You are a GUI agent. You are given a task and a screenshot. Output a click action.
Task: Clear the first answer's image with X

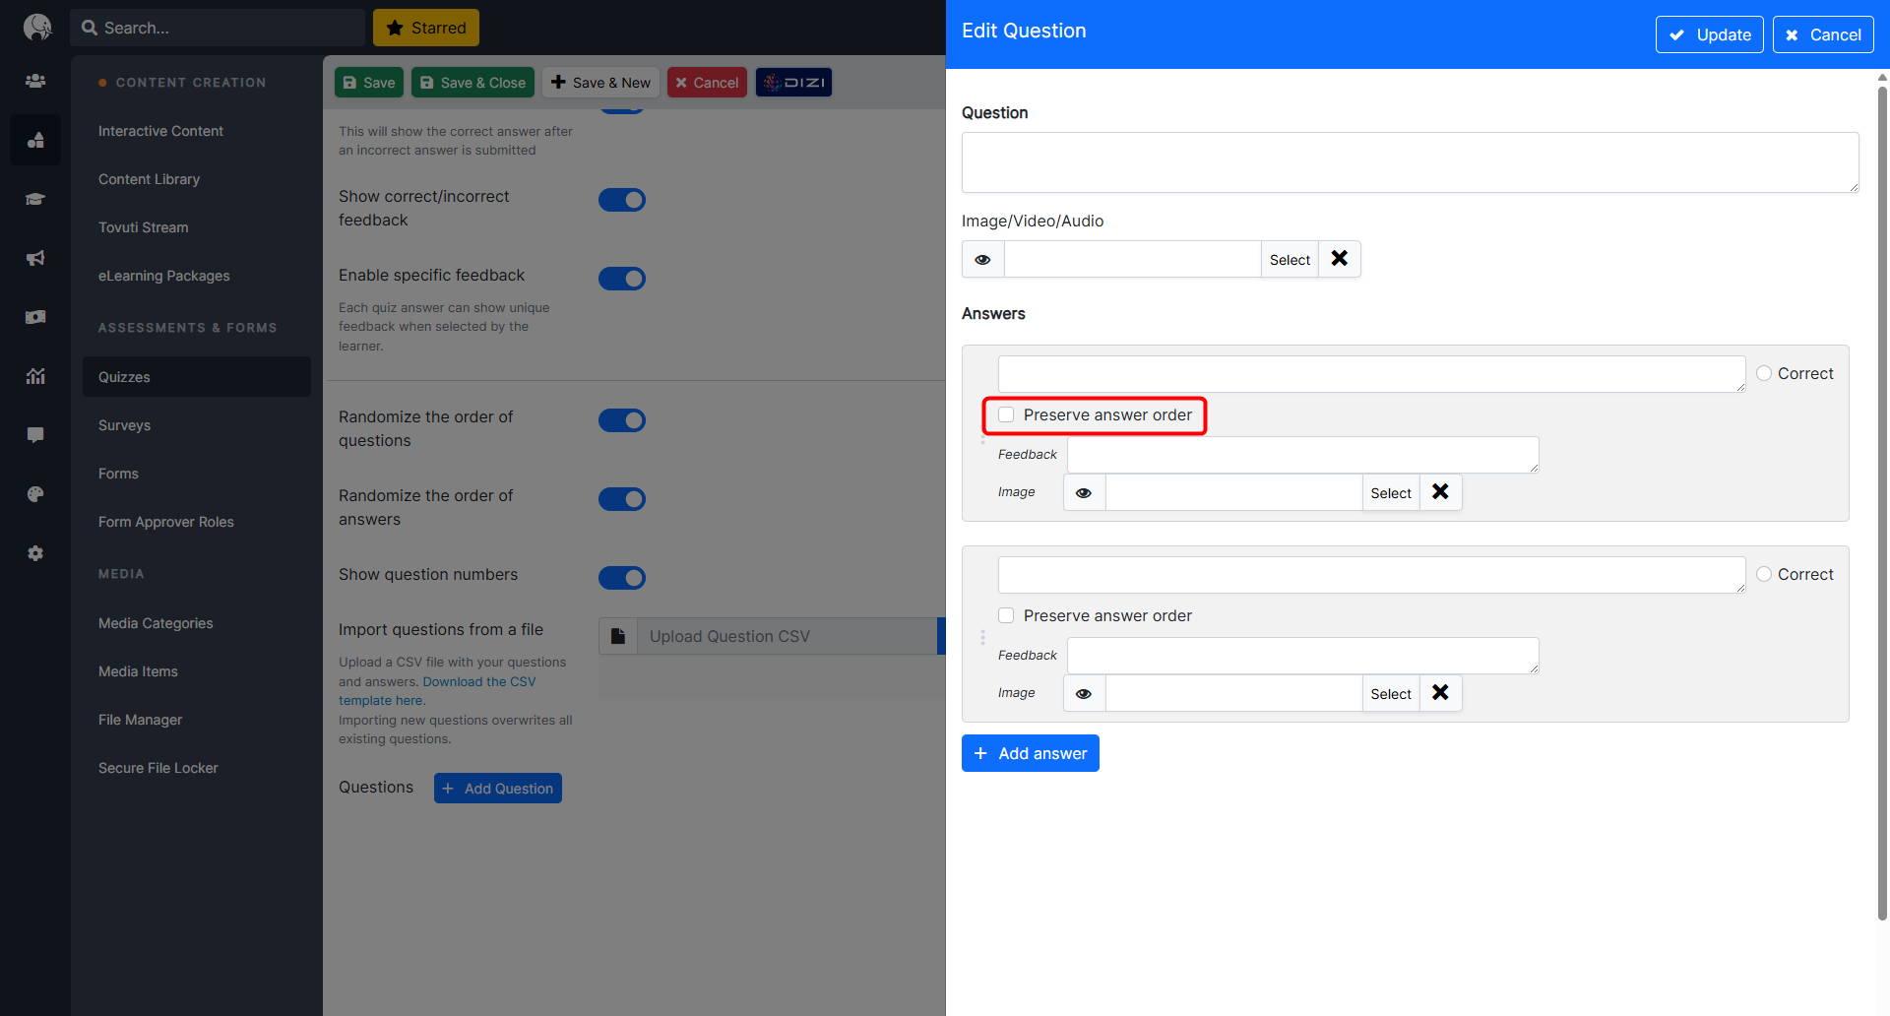point(1440,492)
